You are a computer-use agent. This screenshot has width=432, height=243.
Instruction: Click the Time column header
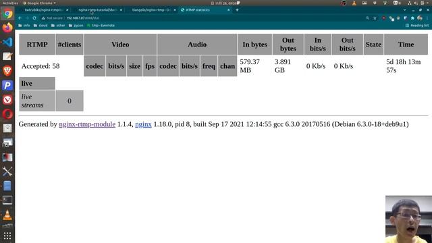click(x=406, y=45)
